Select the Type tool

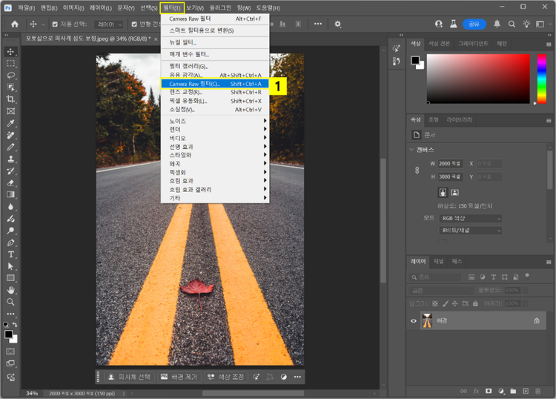pyautogui.click(x=10, y=254)
